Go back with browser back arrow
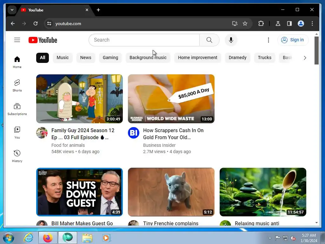 click(x=13, y=24)
